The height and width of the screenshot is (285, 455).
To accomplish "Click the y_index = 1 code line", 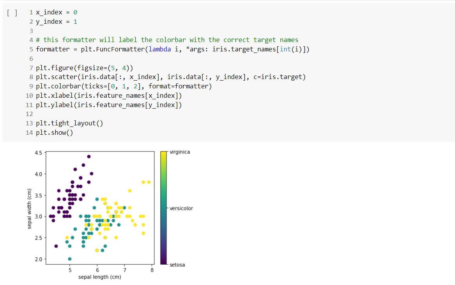I will (x=57, y=22).
